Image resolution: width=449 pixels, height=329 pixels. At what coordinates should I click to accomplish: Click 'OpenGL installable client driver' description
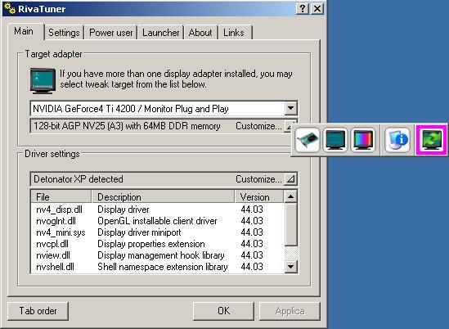(x=157, y=221)
